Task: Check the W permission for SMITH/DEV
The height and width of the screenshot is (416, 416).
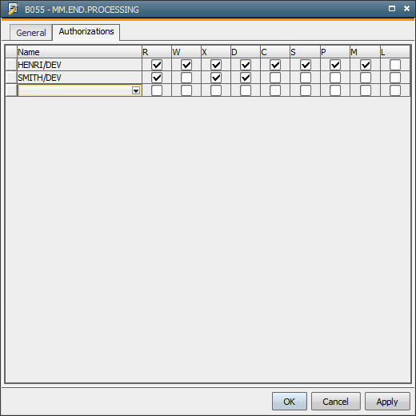Action: pyautogui.click(x=186, y=78)
